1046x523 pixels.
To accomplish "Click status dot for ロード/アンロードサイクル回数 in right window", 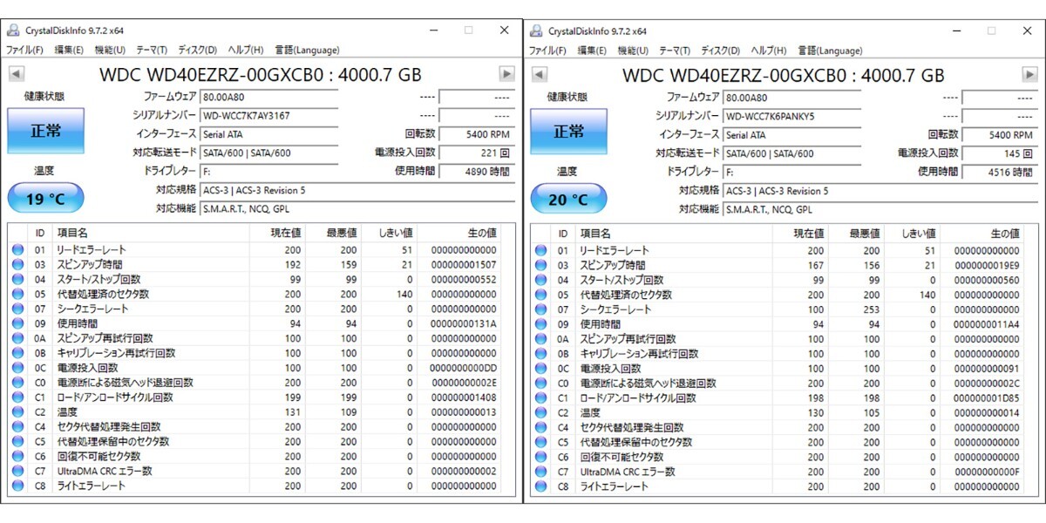I will [540, 397].
